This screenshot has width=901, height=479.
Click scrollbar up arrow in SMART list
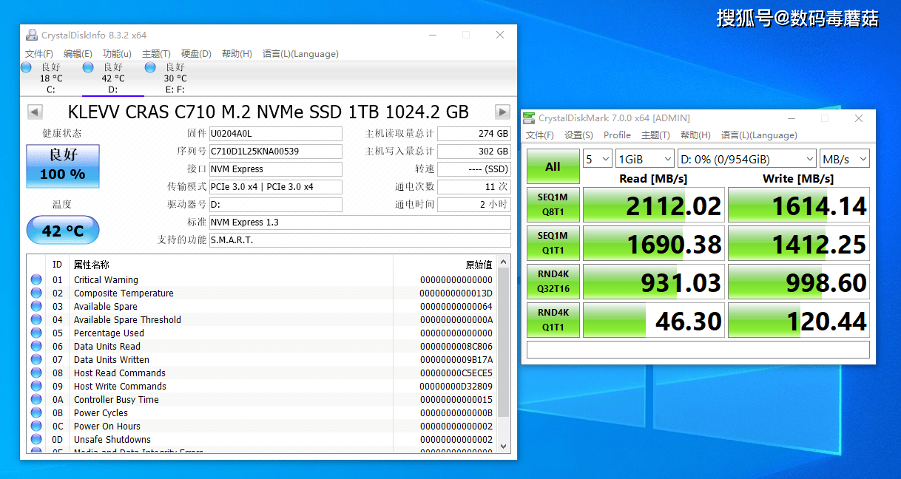(504, 261)
